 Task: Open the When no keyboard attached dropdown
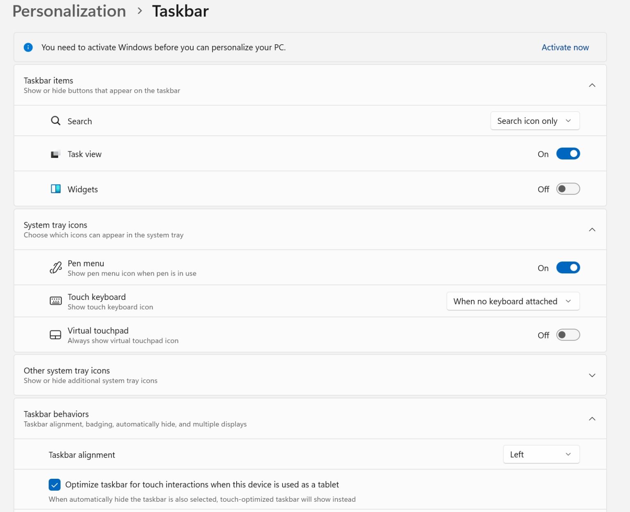(513, 301)
